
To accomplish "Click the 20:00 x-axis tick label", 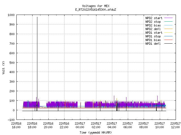I will coord(48,127).
